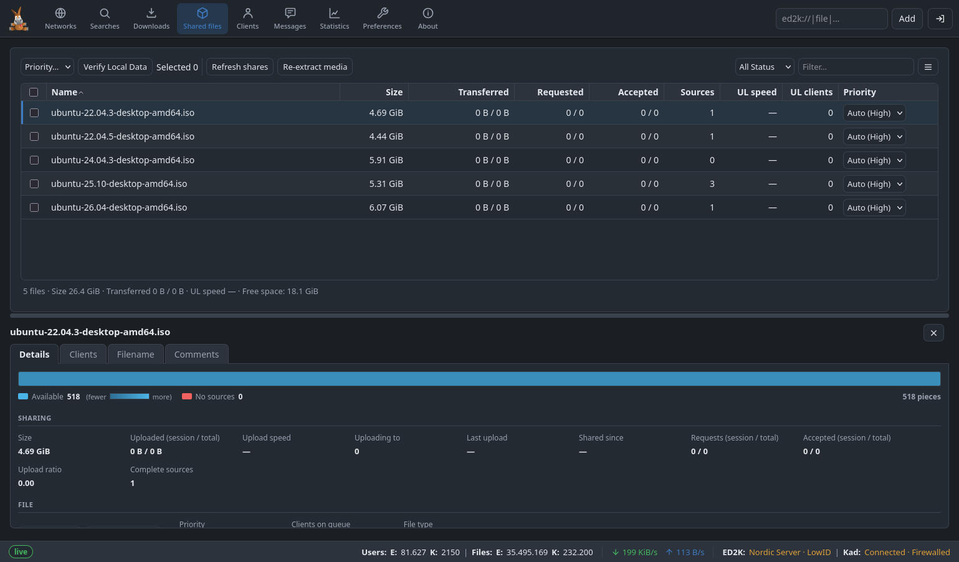
Task: Switch to the Details tab
Action: [x=34, y=354]
